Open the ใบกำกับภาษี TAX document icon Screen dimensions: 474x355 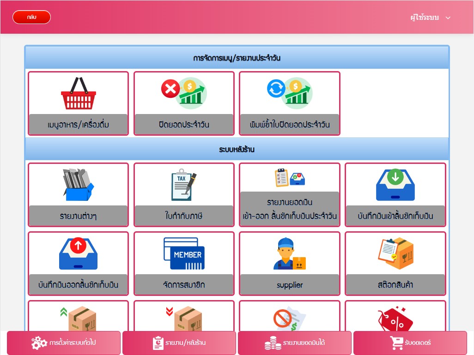(184, 185)
